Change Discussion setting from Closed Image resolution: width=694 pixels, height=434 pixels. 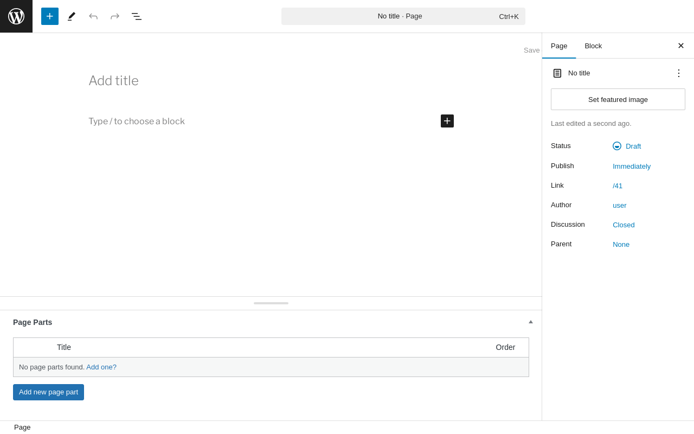tap(624, 225)
